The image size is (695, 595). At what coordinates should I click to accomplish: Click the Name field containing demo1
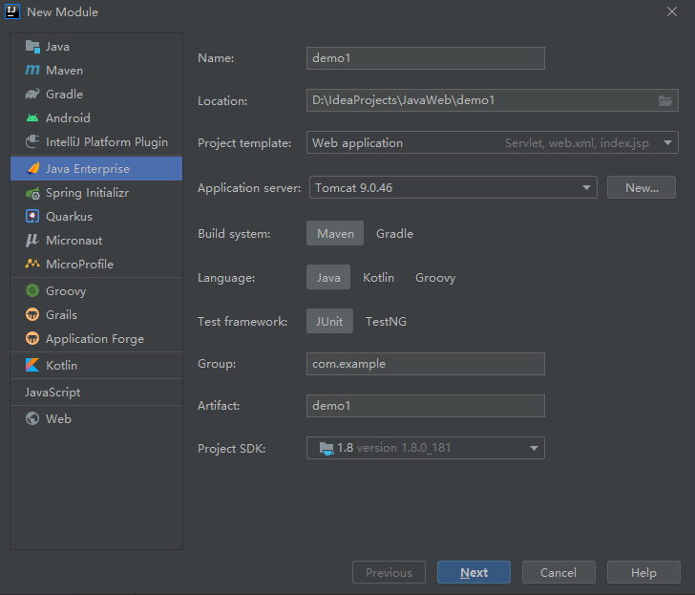click(426, 58)
